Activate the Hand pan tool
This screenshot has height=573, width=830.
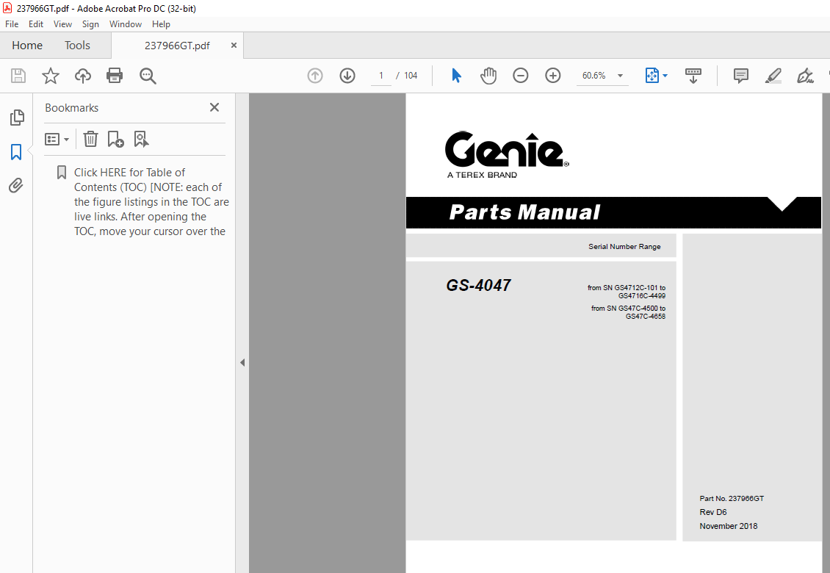(488, 76)
